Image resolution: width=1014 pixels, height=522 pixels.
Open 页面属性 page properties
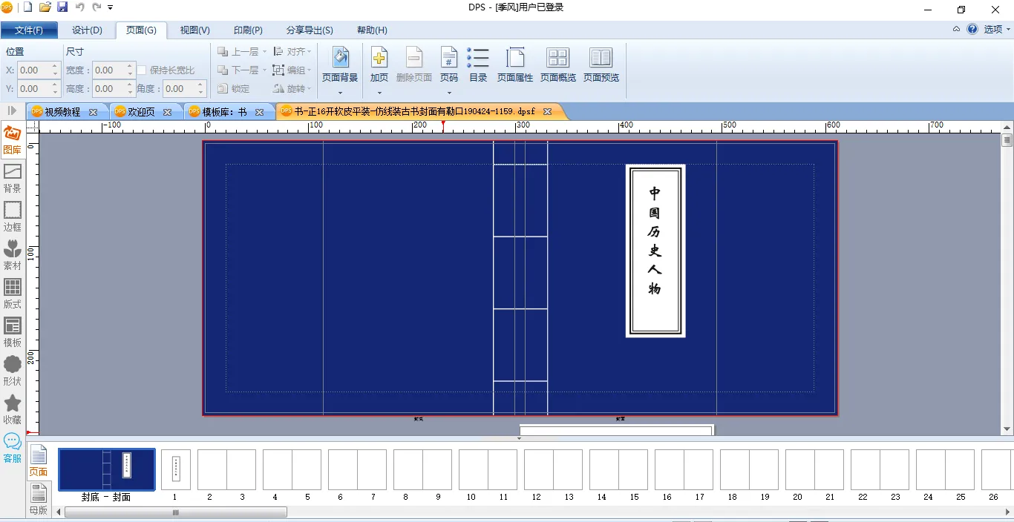click(515, 65)
